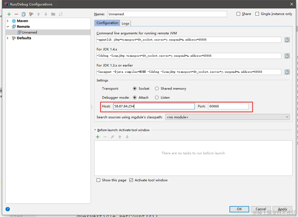298x217 pixels.
Task: Click the Name input field
Action: click(167, 14)
